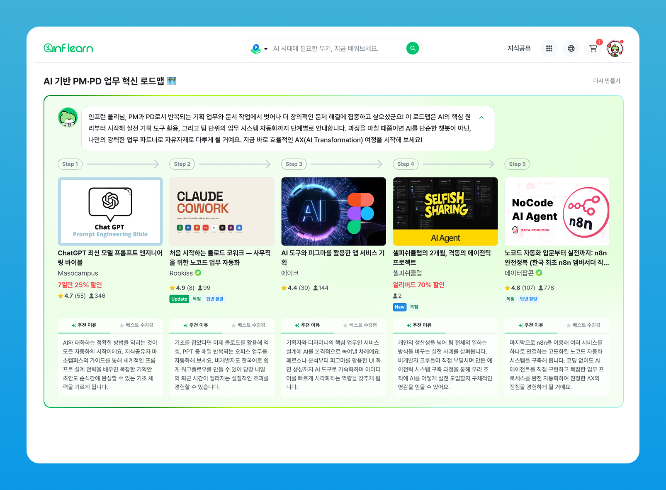
Task: Open AI 도구와 피그마를 활용한 앱 서비스 기획 title
Action: coord(333,257)
